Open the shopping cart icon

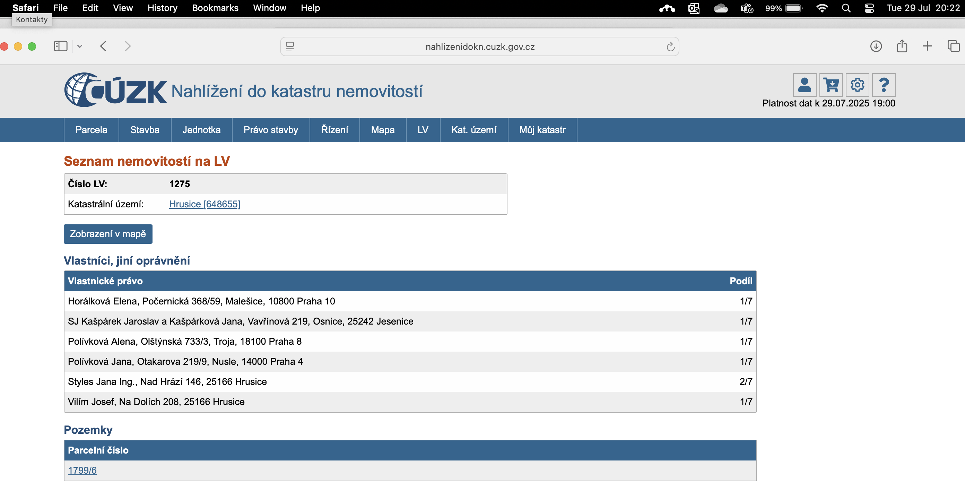pyautogui.click(x=831, y=85)
